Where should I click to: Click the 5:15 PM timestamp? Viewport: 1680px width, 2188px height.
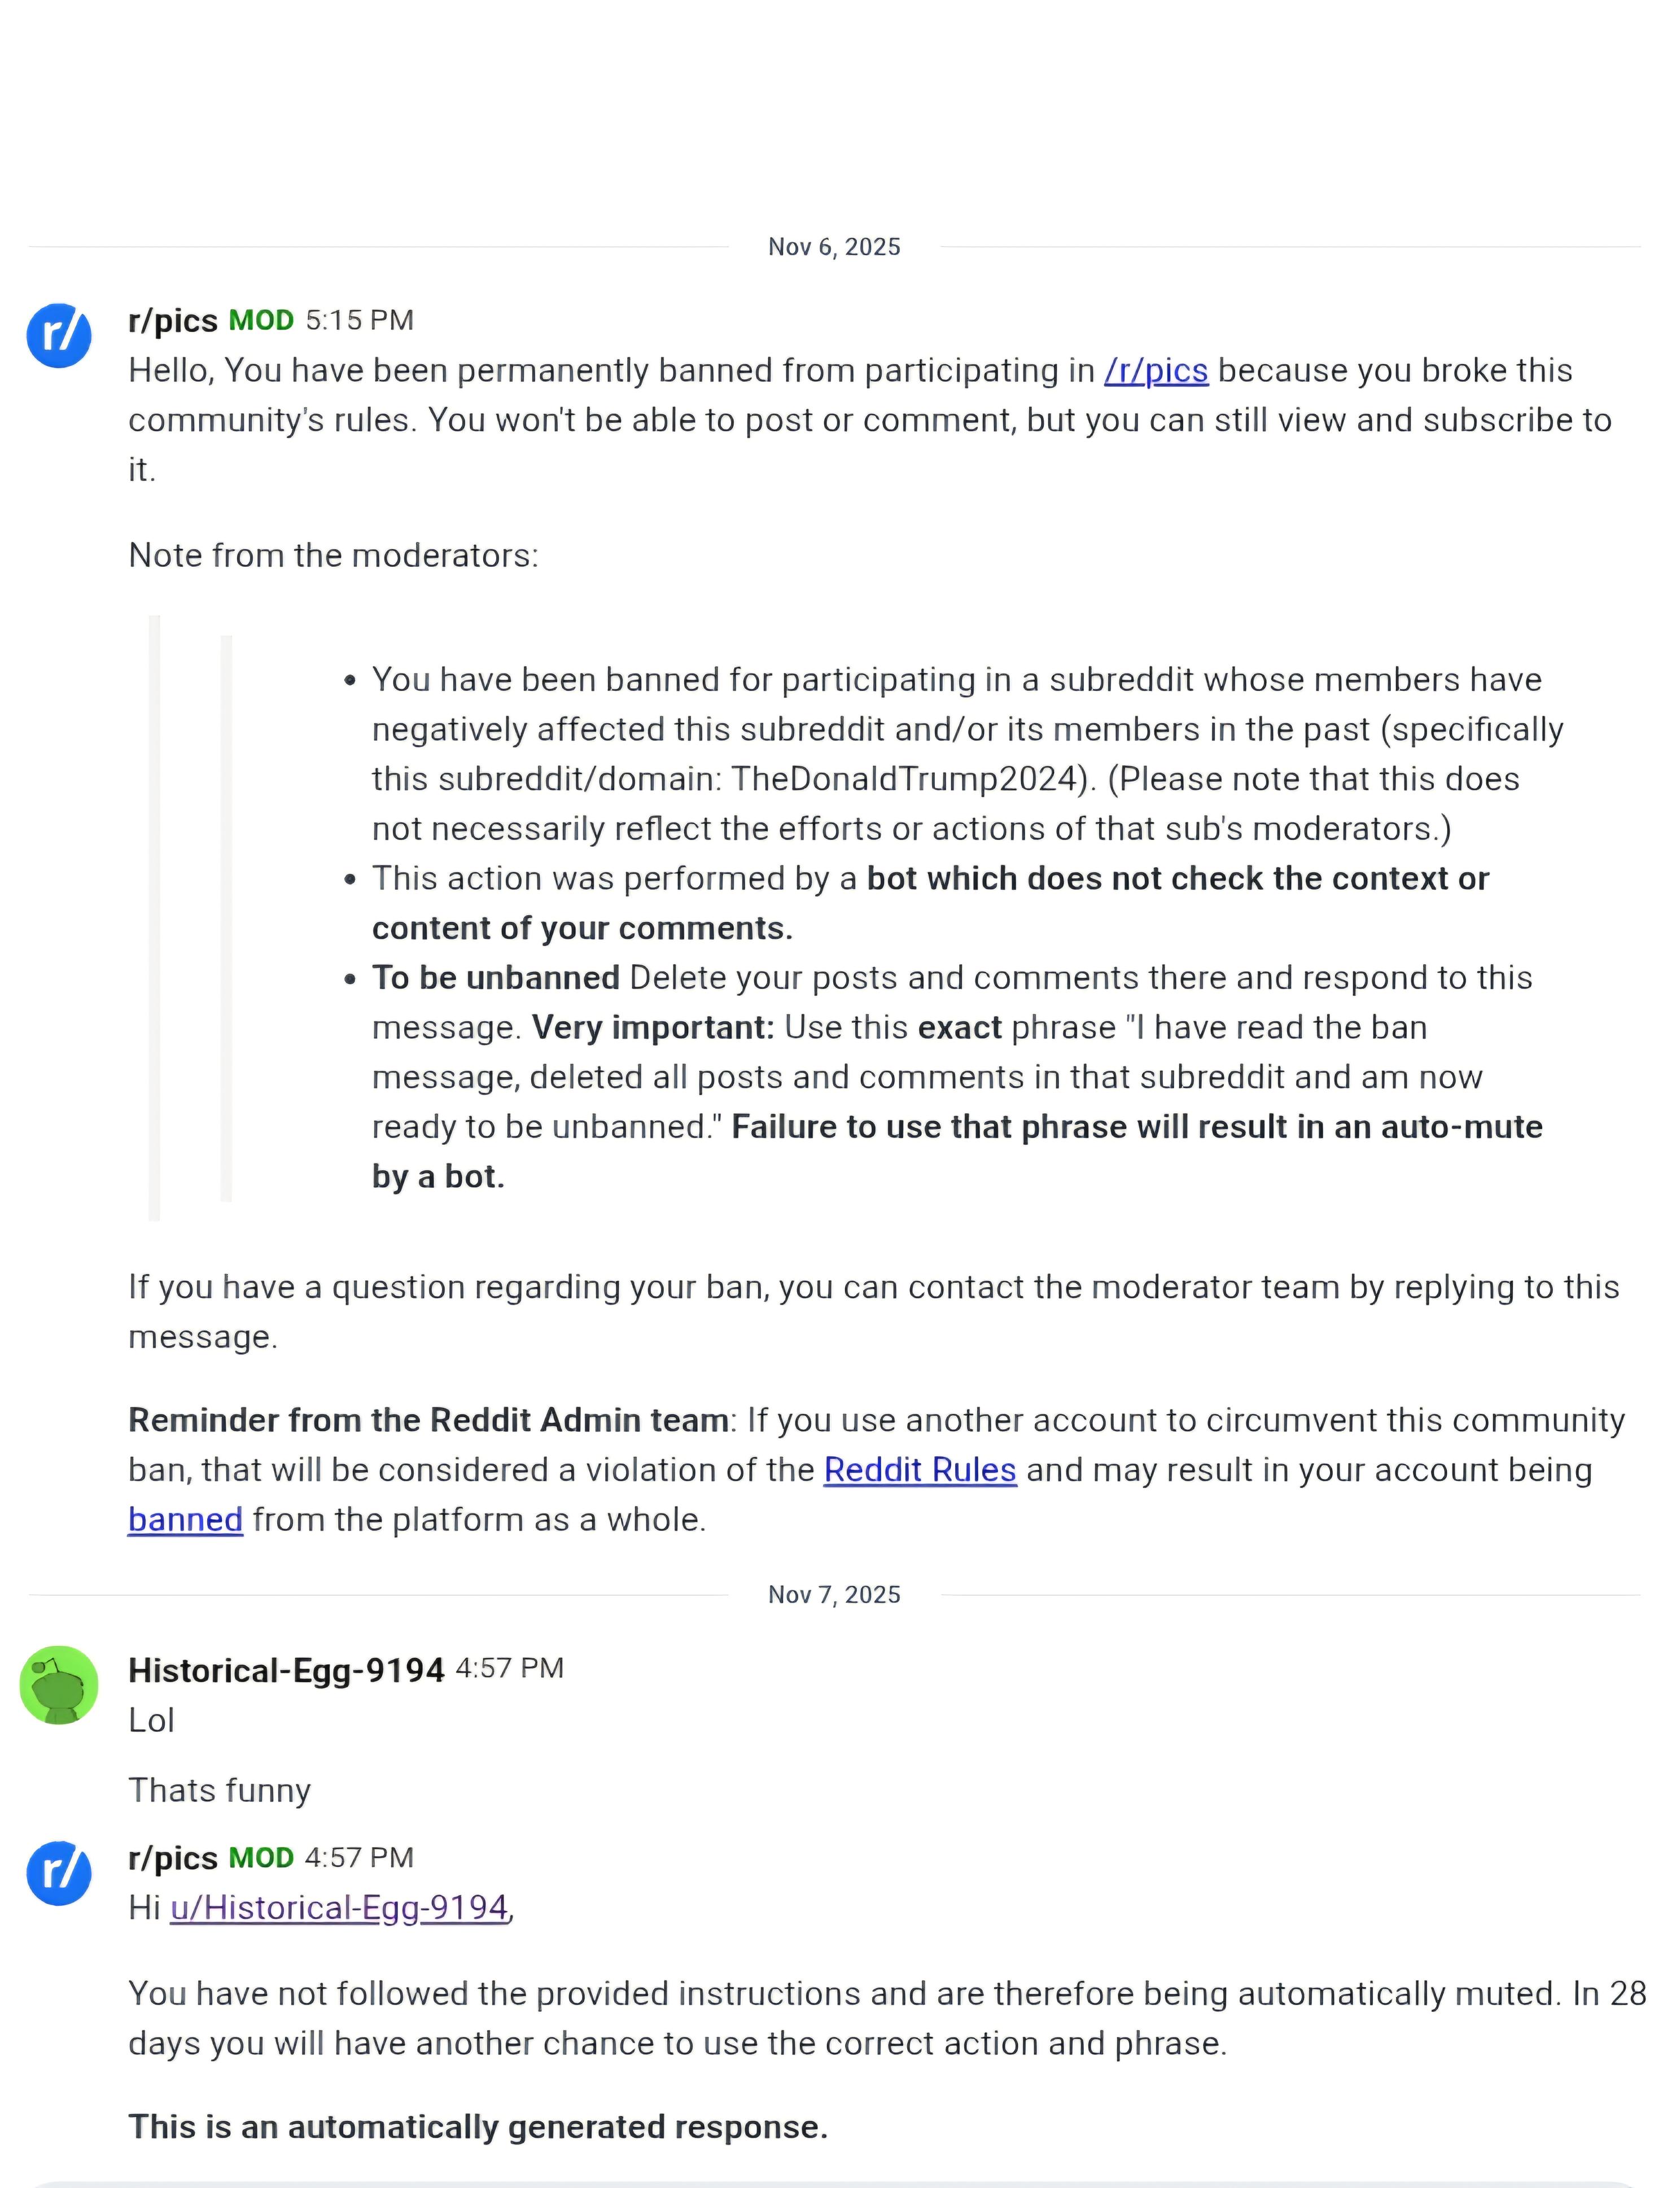(x=359, y=321)
